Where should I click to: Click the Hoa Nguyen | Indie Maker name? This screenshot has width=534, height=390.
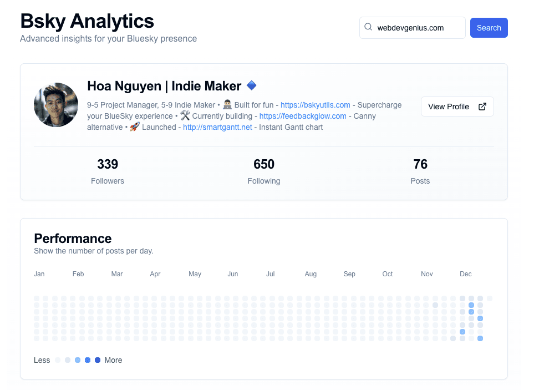click(x=164, y=86)
